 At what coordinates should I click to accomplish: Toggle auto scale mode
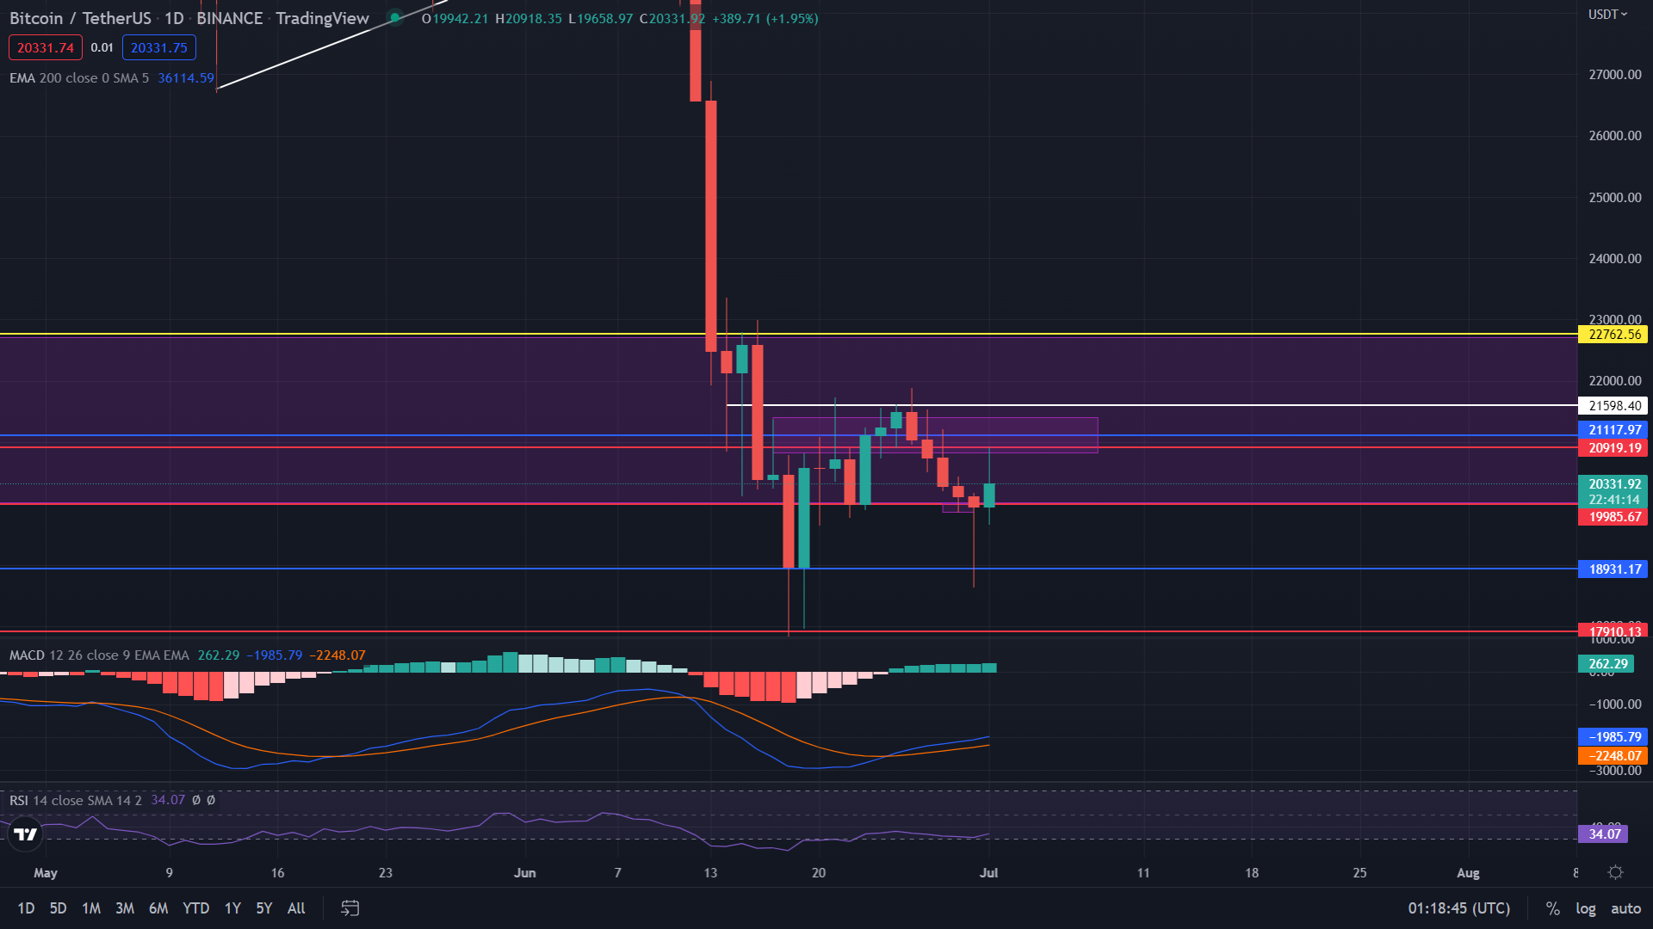1625,908
